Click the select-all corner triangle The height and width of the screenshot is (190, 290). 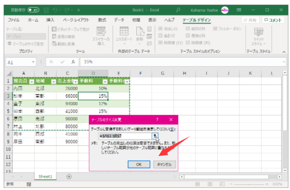point(9,74)
